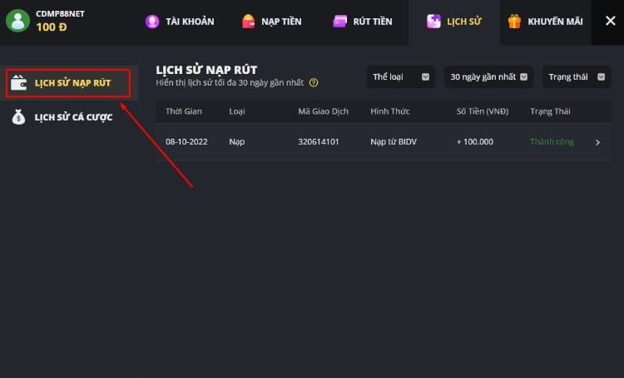Viewport: 624px width, 378px height.
Task: Click the yellow question mark help icon
Action: pyautogui.click(x=314, y=83)
